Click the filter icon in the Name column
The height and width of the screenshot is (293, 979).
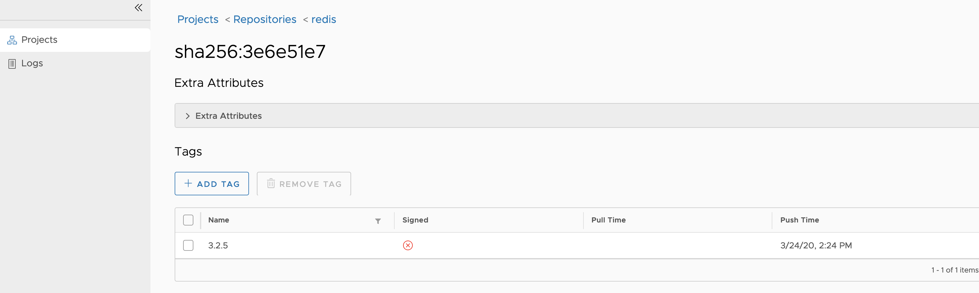pos(377,221)
